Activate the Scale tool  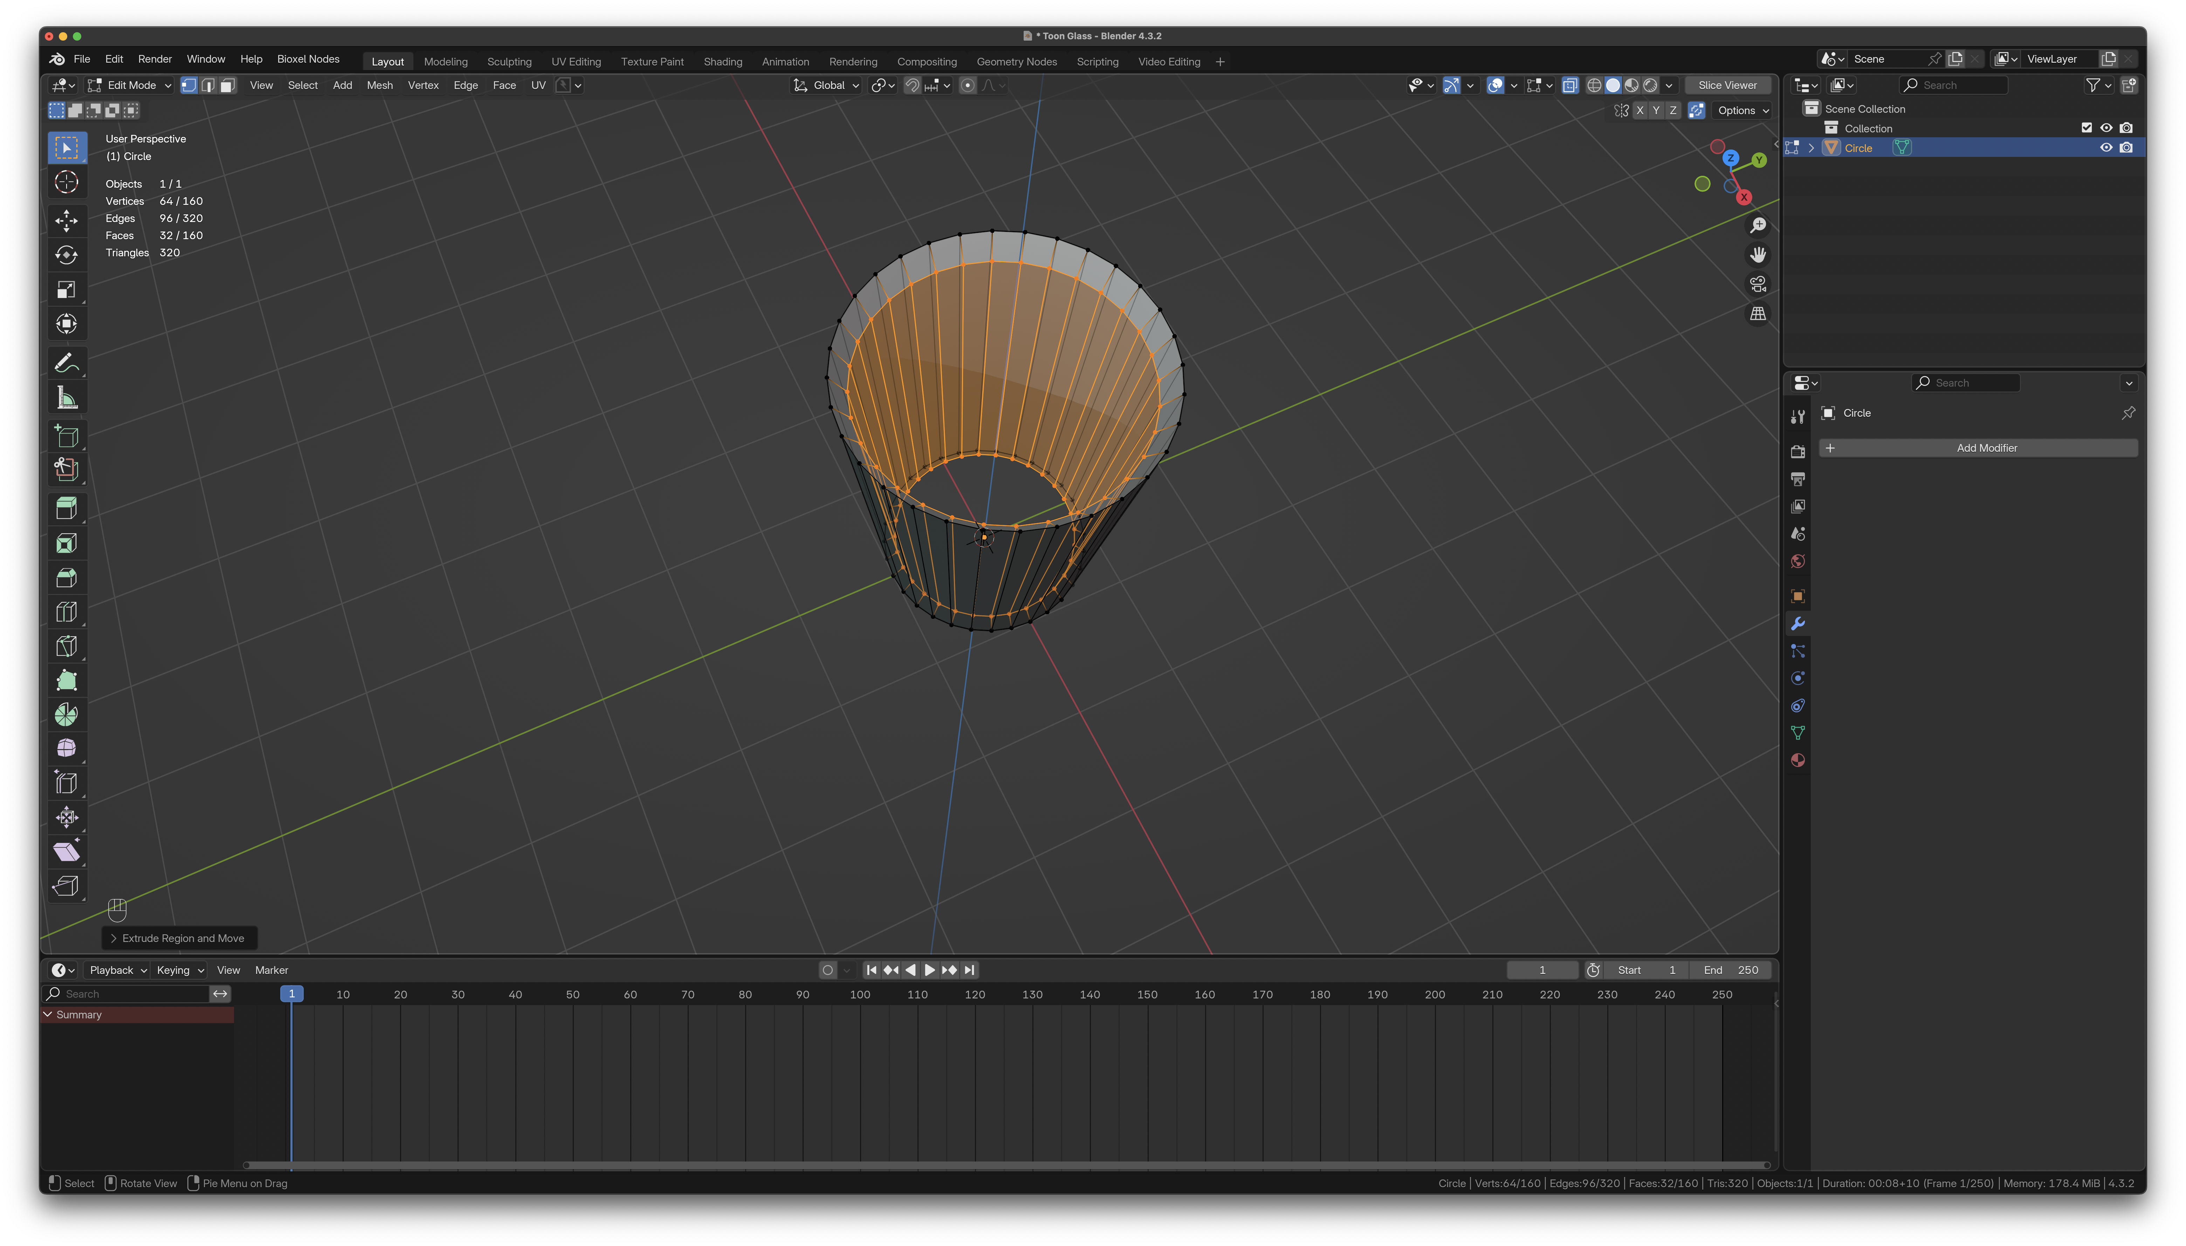point(67,289)
